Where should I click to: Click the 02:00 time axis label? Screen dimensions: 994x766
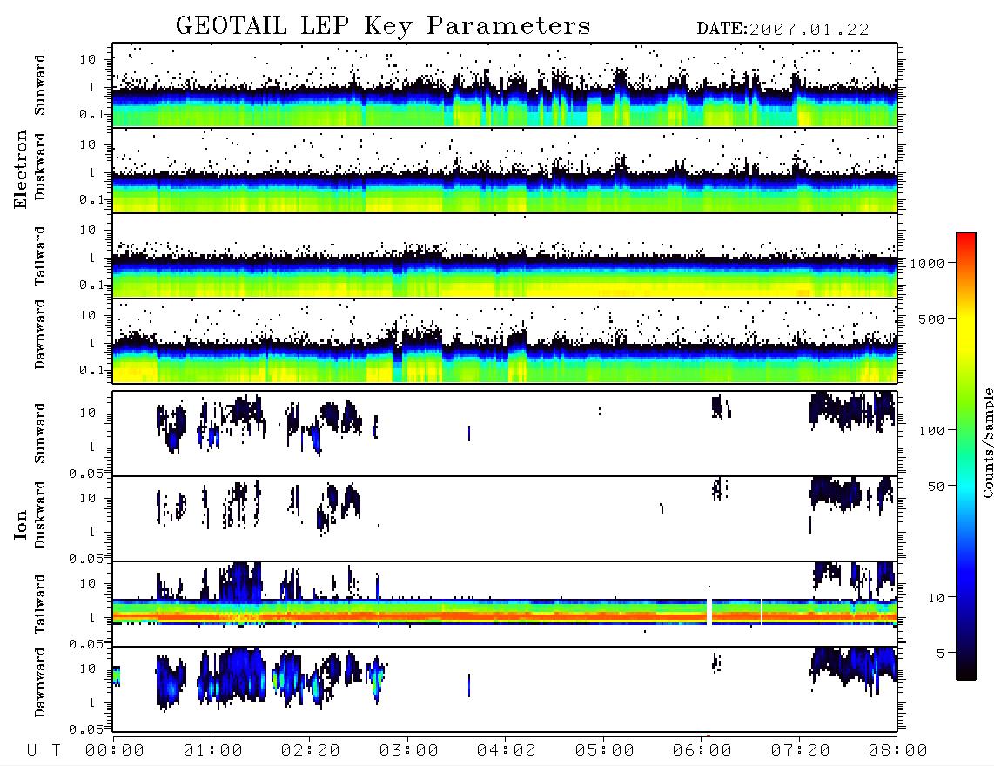tap(311, 751)
